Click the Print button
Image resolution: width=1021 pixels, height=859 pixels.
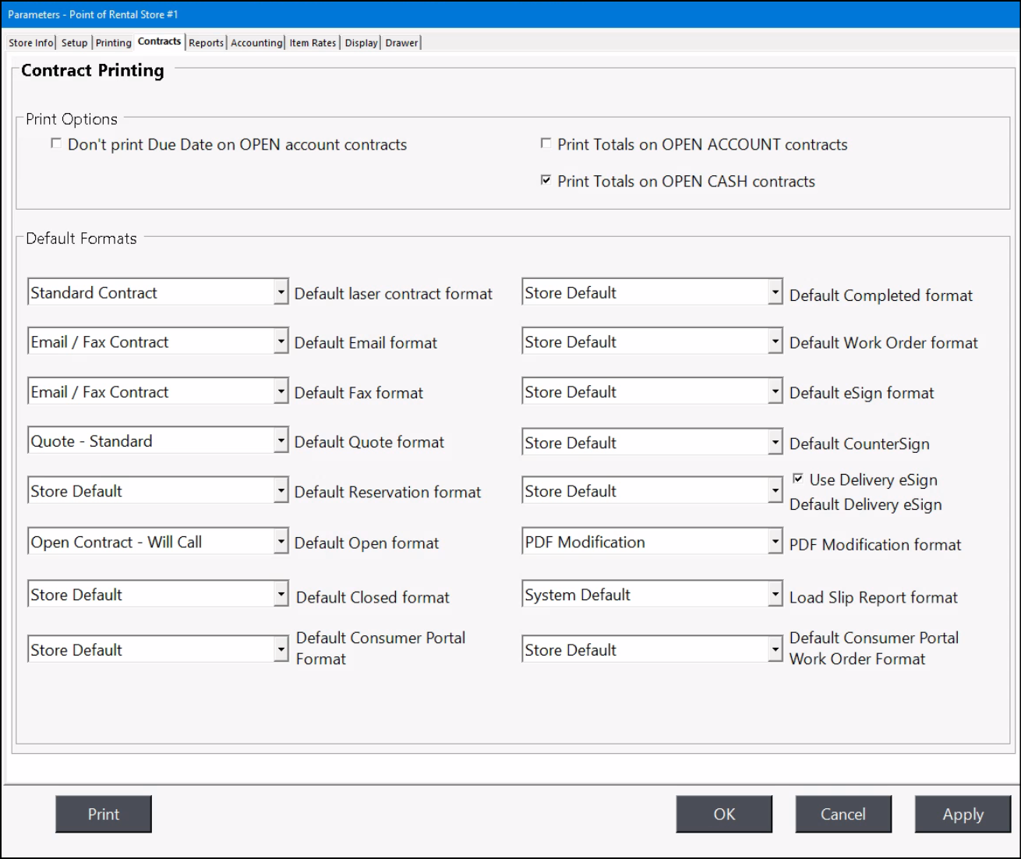tap(104, 815)
